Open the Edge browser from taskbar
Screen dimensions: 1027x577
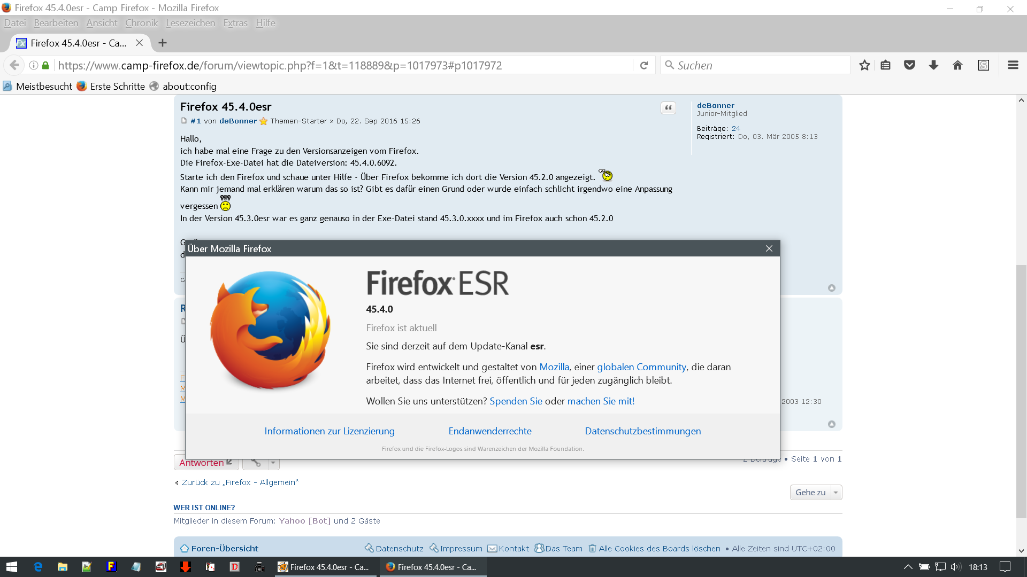(38, 567)
